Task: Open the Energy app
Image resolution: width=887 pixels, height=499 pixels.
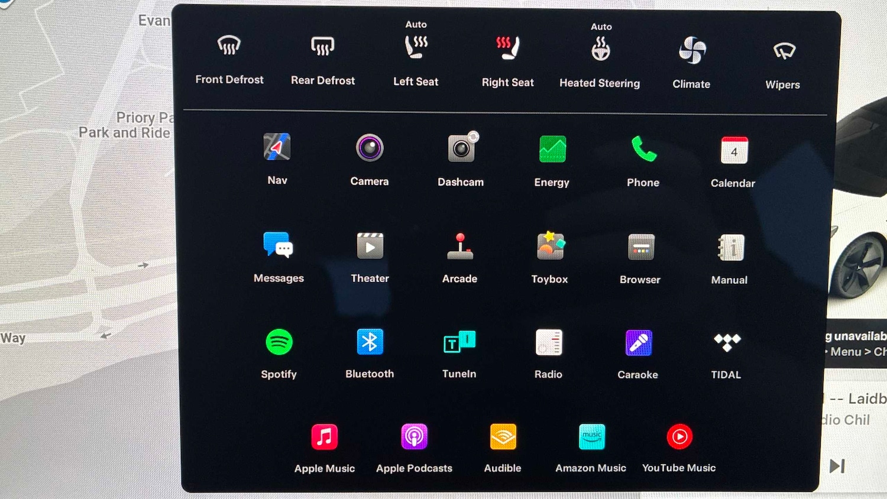Action: point(552,149)
